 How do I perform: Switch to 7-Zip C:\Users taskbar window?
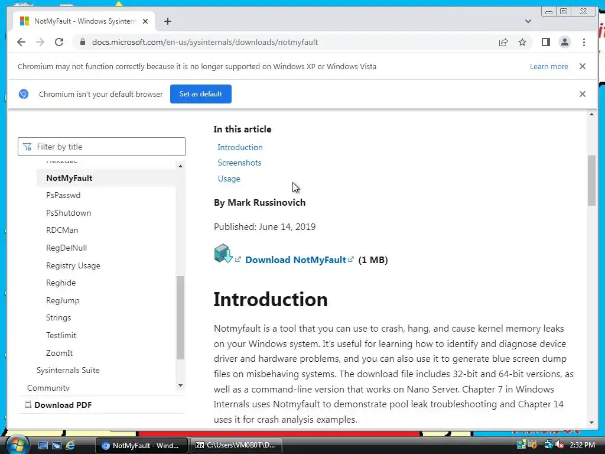click(236, 445)
